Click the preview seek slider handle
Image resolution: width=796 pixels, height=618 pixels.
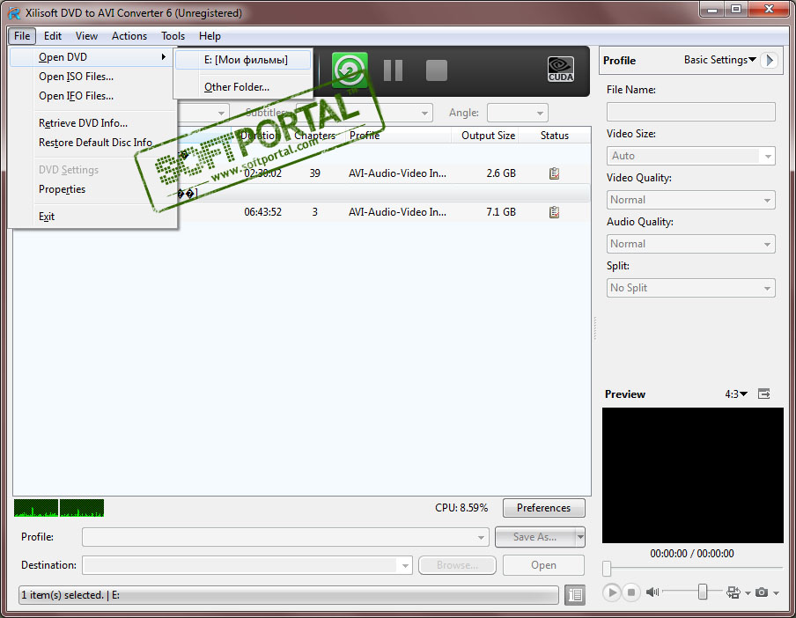[x=607, y=569]
